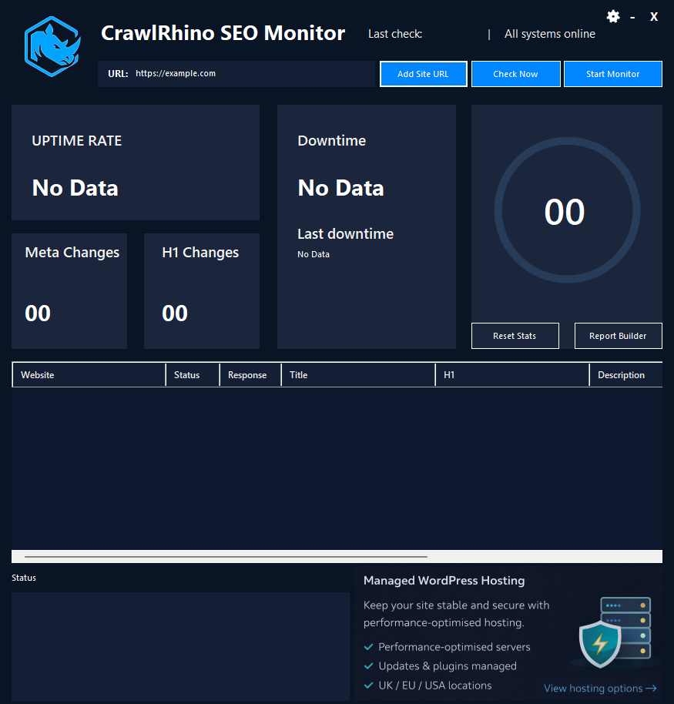The width and height of the screenshot is (674, 704).
Task: Click checkmark beside Performance-optimised servers
Action: pyautogui.click(x=368, y=647)
